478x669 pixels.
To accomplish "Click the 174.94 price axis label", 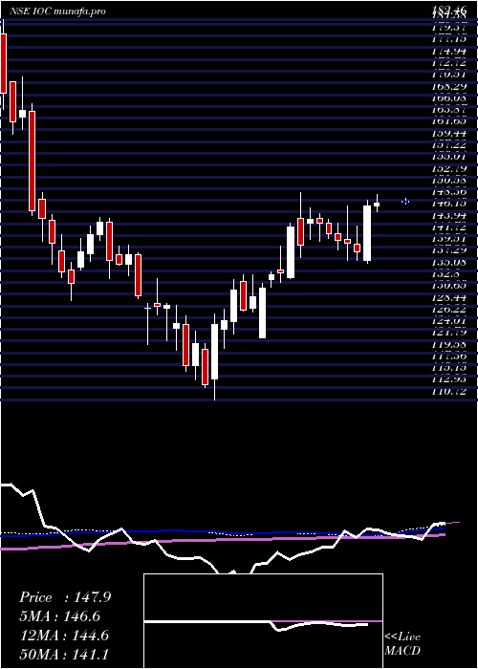I will point(448,52).
